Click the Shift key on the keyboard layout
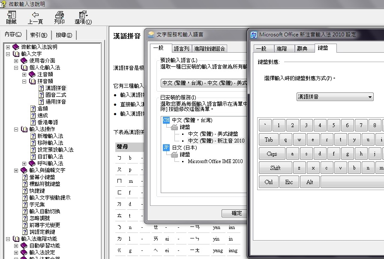Viewport: 384px width, 259px height. tap(275, 168)
